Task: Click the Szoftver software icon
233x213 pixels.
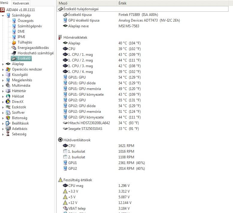Action: click(8, 112)
